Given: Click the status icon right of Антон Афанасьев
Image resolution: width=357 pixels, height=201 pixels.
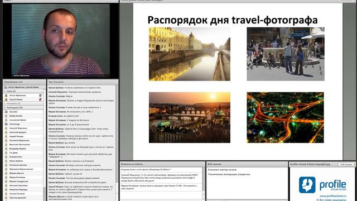Looking at the screenshot, I should tap(40, 95).
